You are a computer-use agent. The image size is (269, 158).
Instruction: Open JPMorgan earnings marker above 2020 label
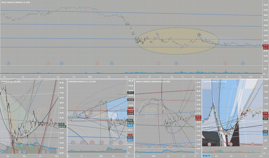(x=102, y=142)
